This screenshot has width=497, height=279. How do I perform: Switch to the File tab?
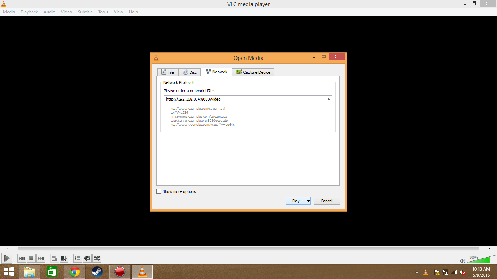[x=168, y=72]
